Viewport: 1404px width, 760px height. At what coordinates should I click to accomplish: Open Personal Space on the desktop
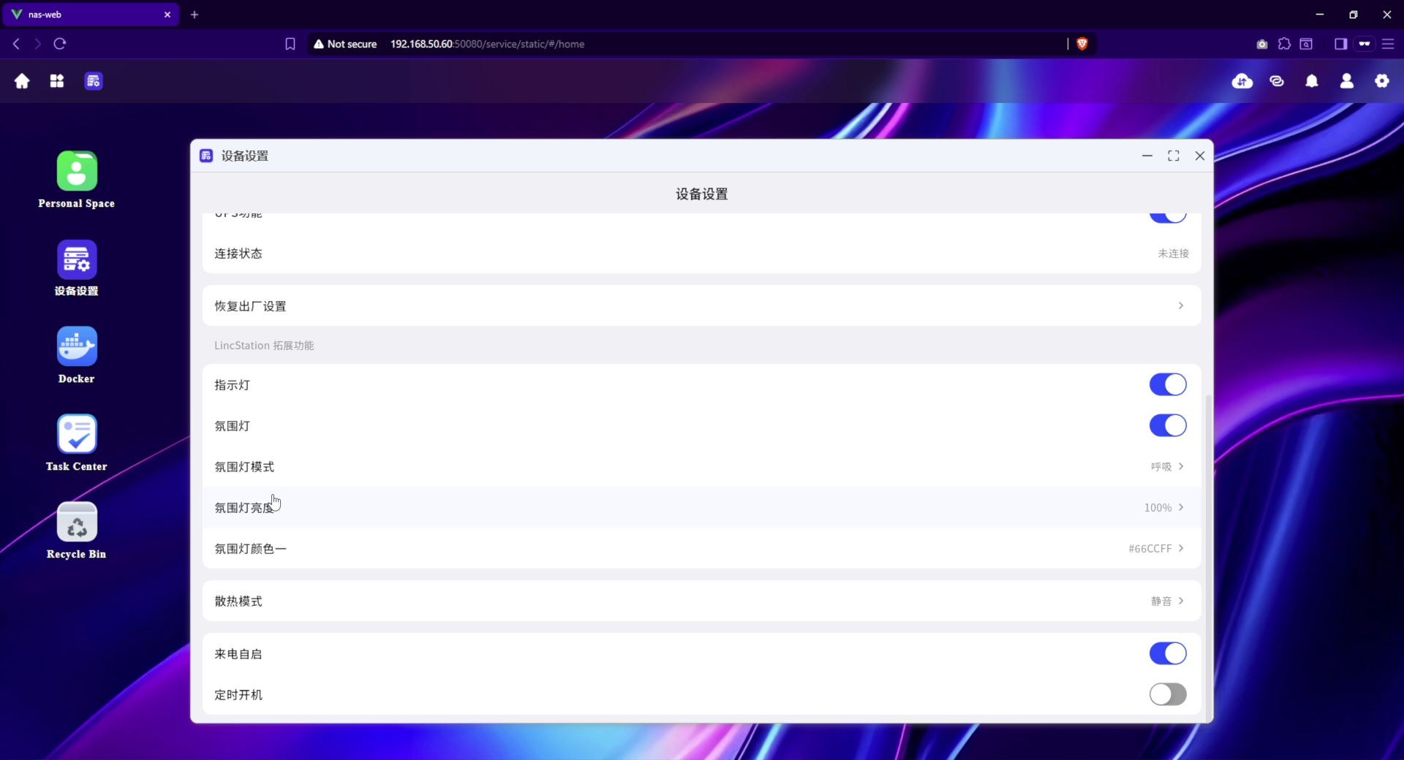click(x=76, y=171)
